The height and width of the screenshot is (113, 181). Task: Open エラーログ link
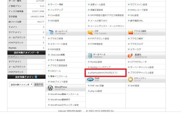point(135,49)
